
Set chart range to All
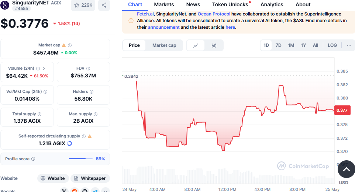click(x=316, y=45)
